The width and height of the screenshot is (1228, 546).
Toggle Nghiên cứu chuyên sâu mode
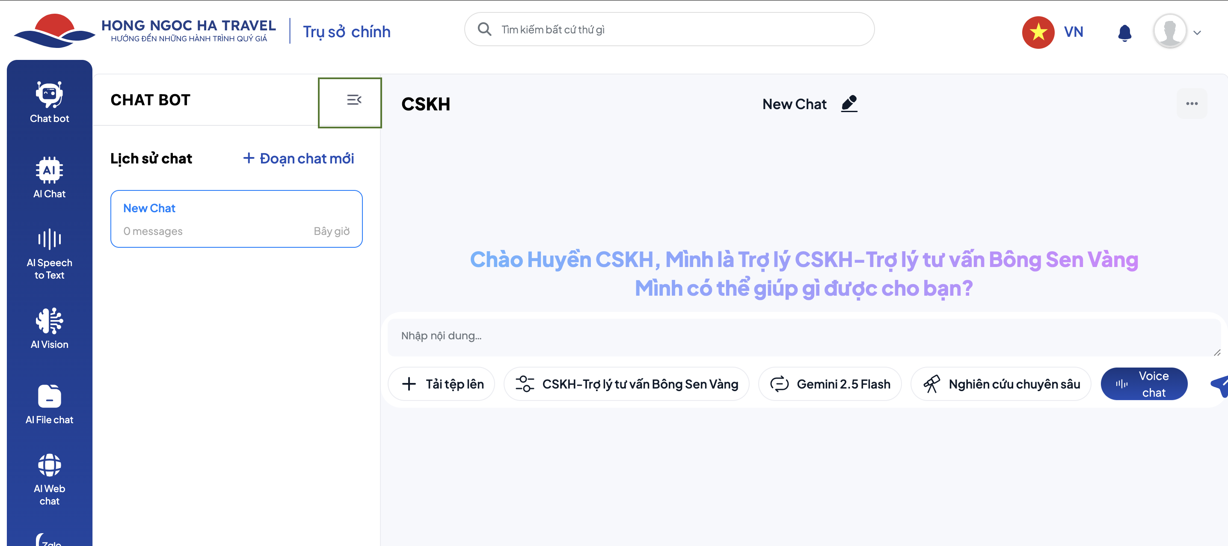pyautogui.click(x=1001, y=384)
